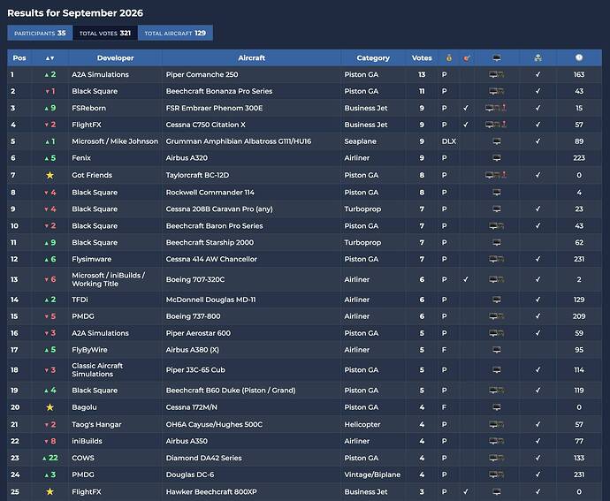Click Cessna 208B Caravan Pro (any)

(x=219, y=209)
